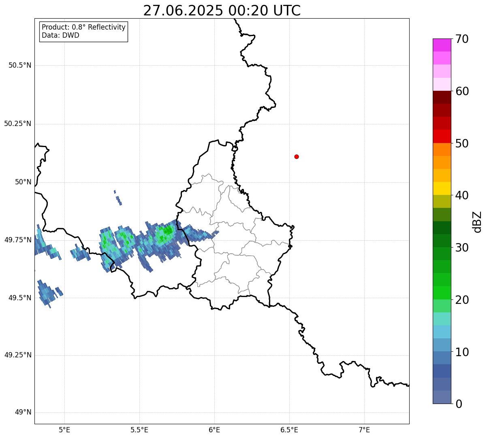Viewport: 487px width, 438px height.
Task: Click the 5°E longitude label
Action: click(64, 429)
